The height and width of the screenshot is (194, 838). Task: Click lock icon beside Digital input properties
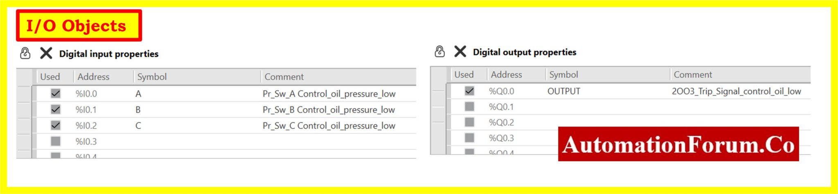tap(25, 53)
